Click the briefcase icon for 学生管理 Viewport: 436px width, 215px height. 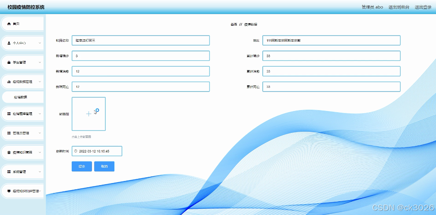tap(9, 63)
